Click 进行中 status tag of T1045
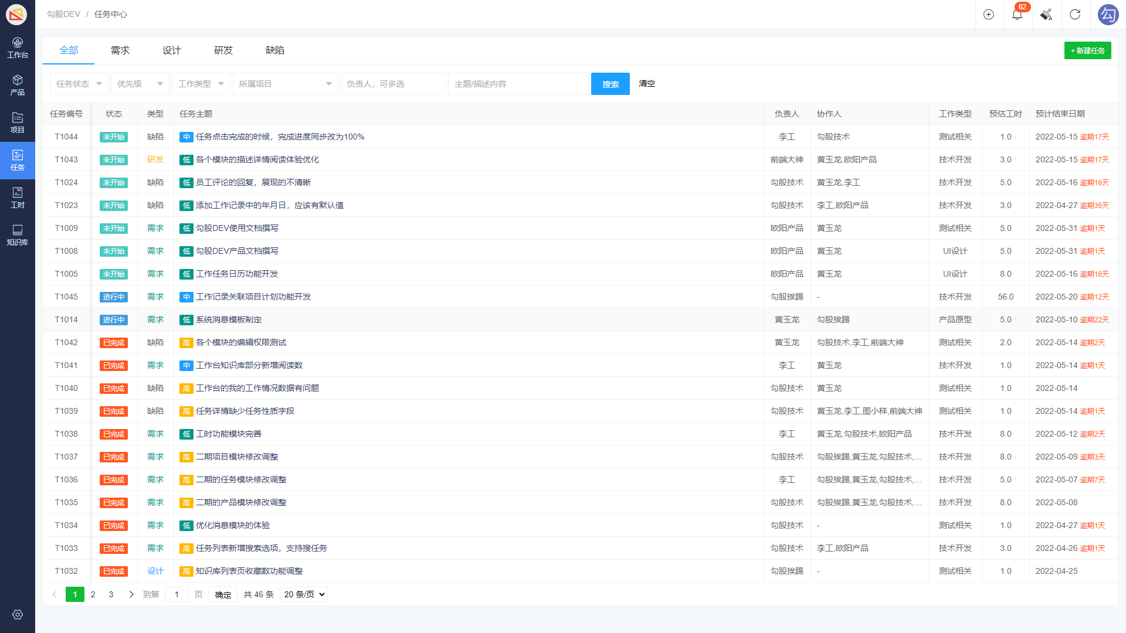The height and width of the screenshot is (633, 1126). [x=114, y=297]
